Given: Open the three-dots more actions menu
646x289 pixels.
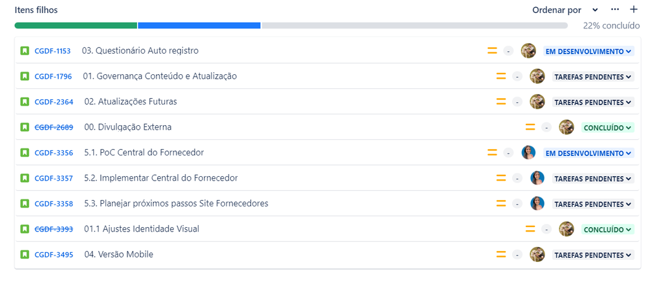Looking at the screenshot, I should click(615, 10).
